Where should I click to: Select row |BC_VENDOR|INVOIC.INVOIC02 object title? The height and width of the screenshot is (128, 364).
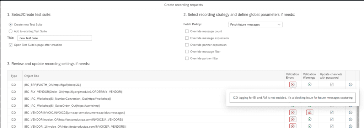[x=75, y=112]
